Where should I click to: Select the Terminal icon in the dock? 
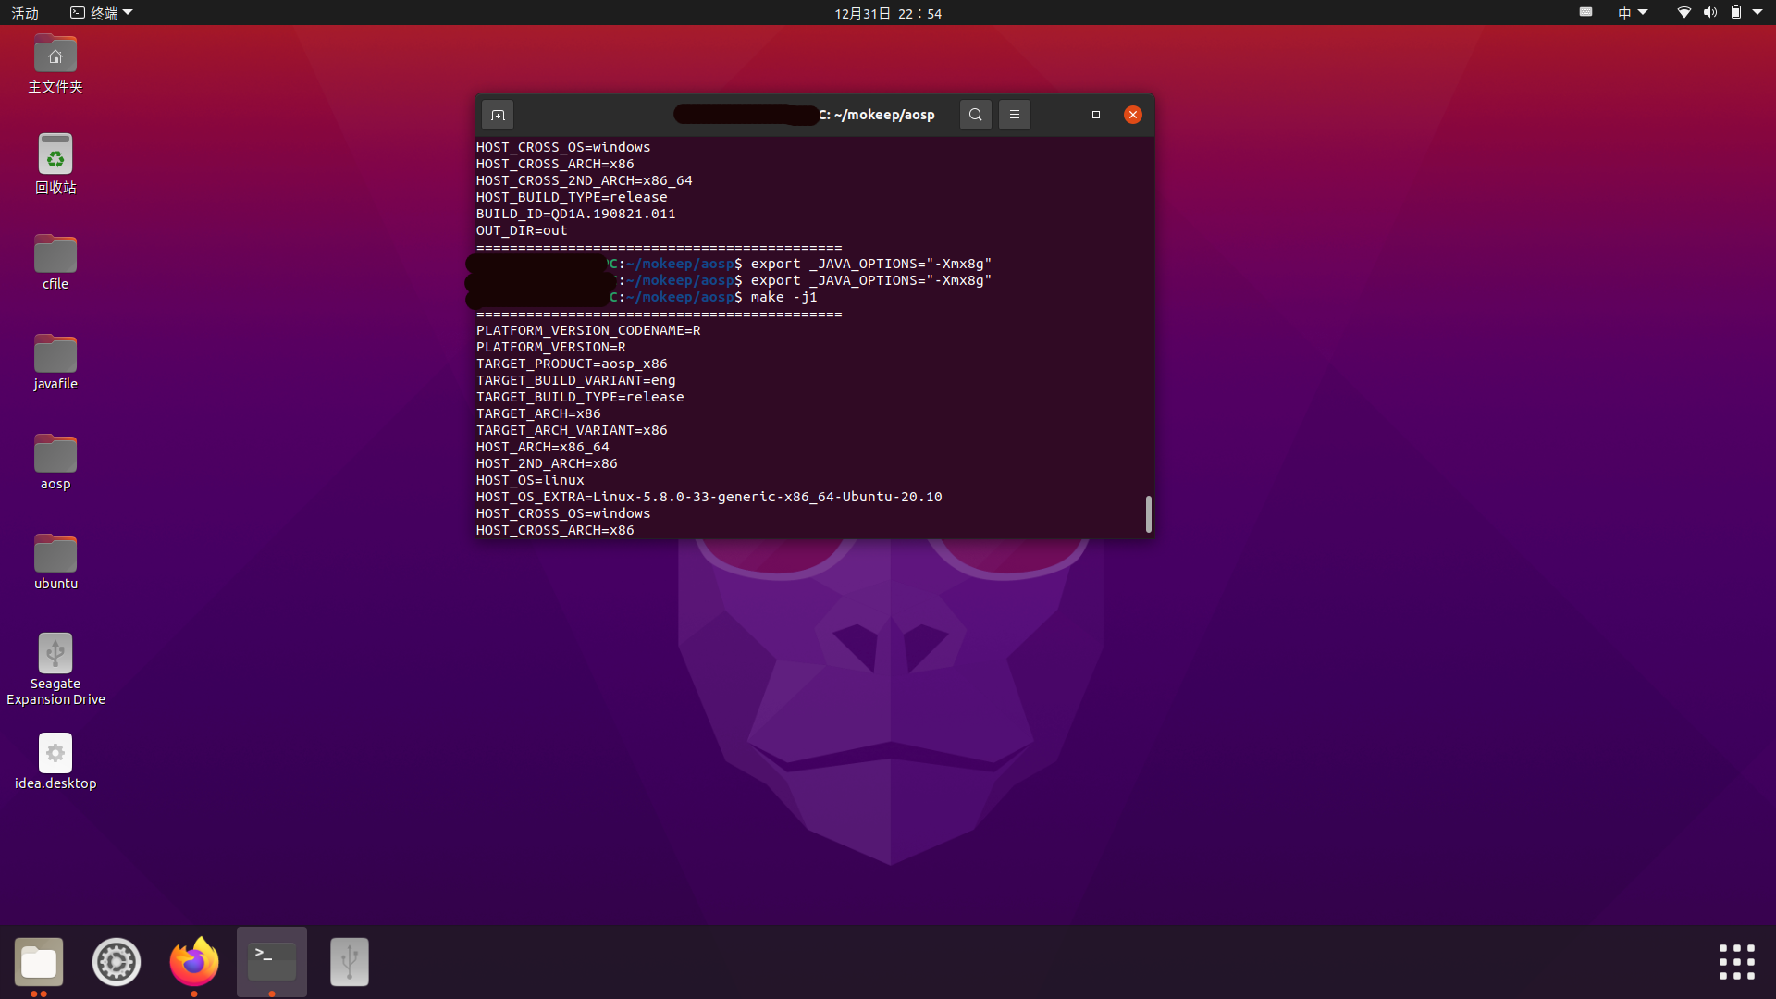pos(271,961)
